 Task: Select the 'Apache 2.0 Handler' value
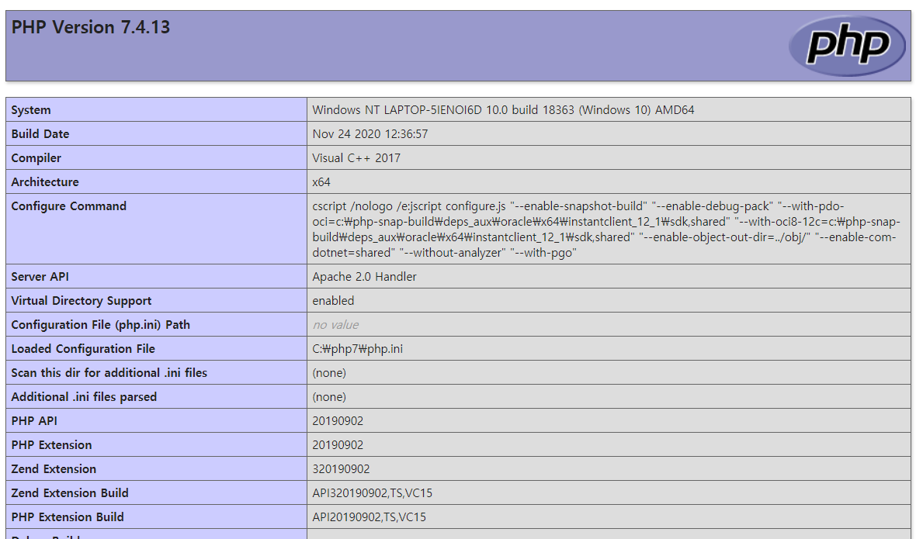click(x=365, y=277)
